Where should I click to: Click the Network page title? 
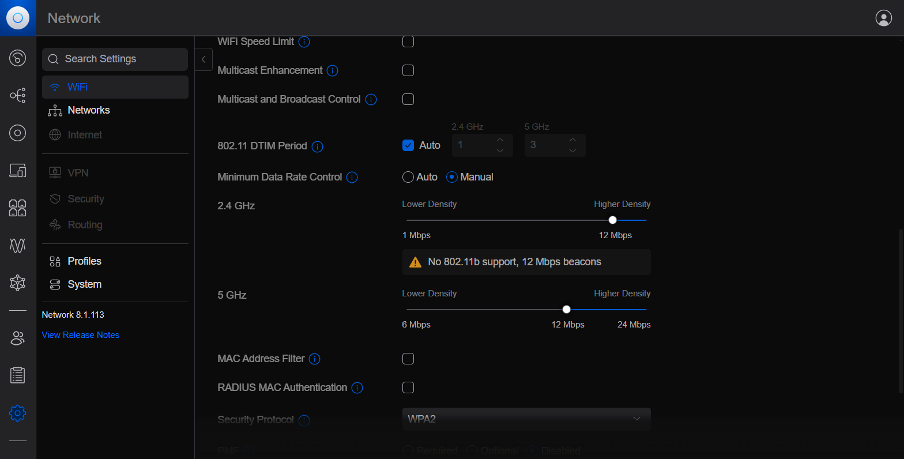pos(74,18)
